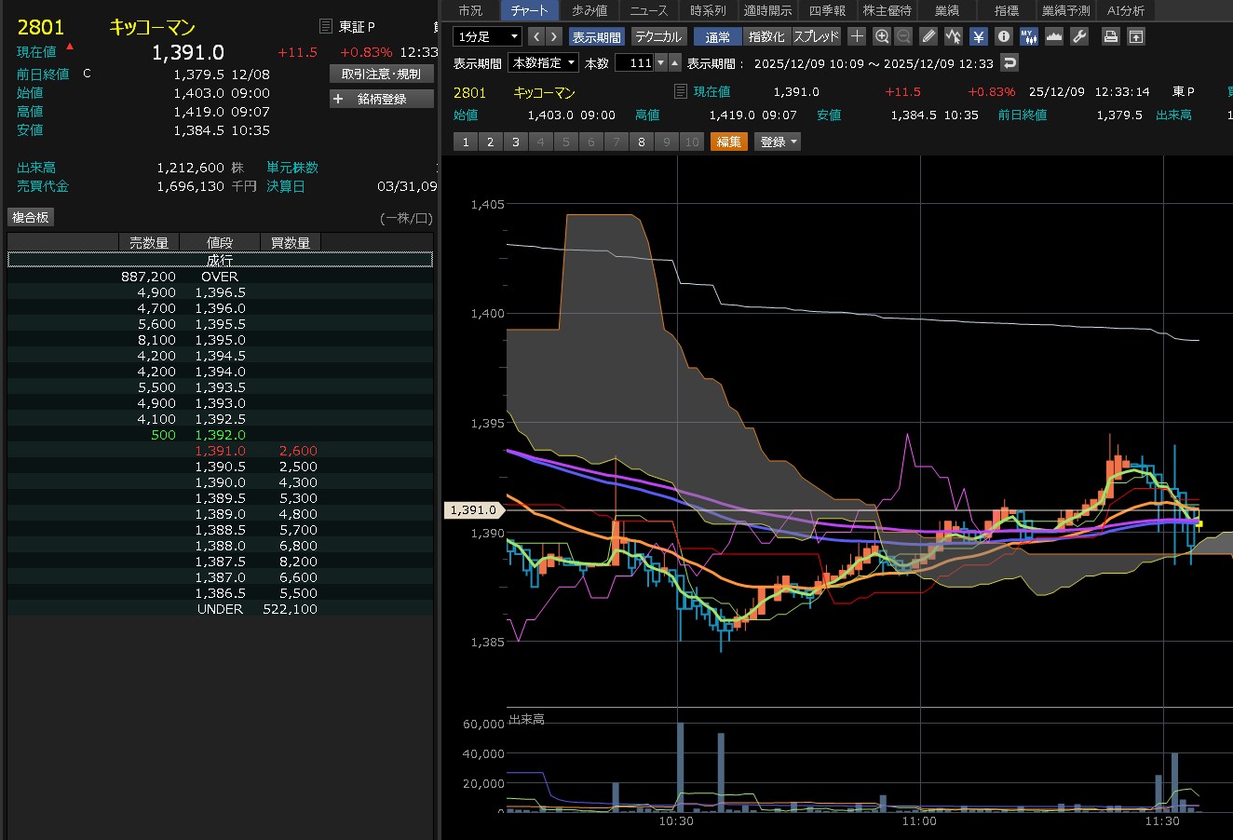Toggle the スプレッド spread chart mode

pos(816,36)
